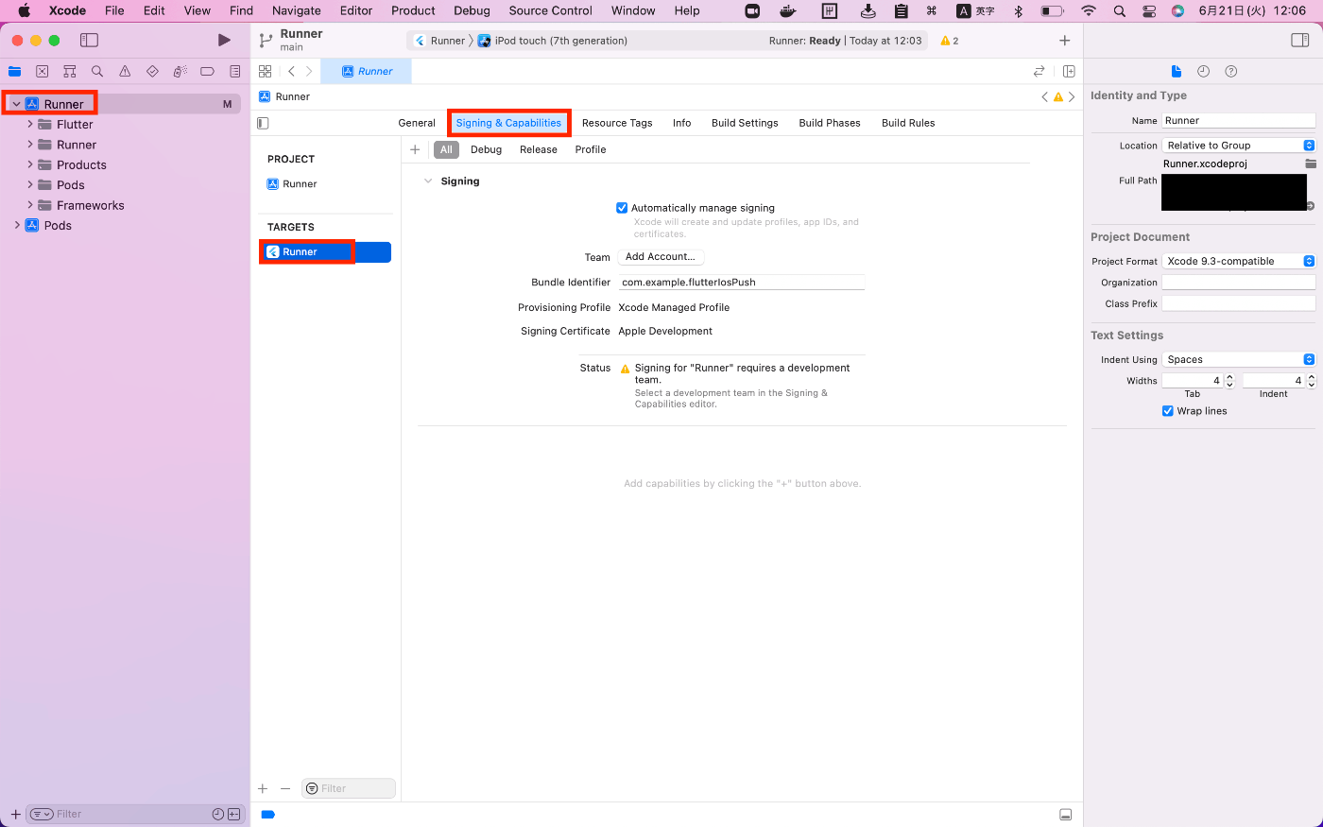Click the Library plus button in toolbar
Screen dimensions: 1323x827
tap(1065, 40)
